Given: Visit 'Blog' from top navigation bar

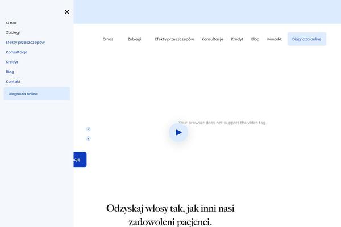Looking at the screenshot, I should [x=255, y=39].
